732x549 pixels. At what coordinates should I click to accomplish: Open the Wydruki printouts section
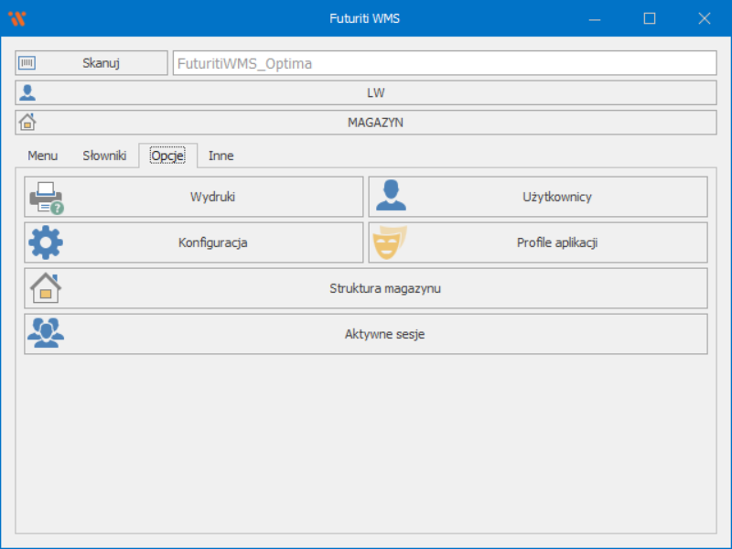[194, 197]
